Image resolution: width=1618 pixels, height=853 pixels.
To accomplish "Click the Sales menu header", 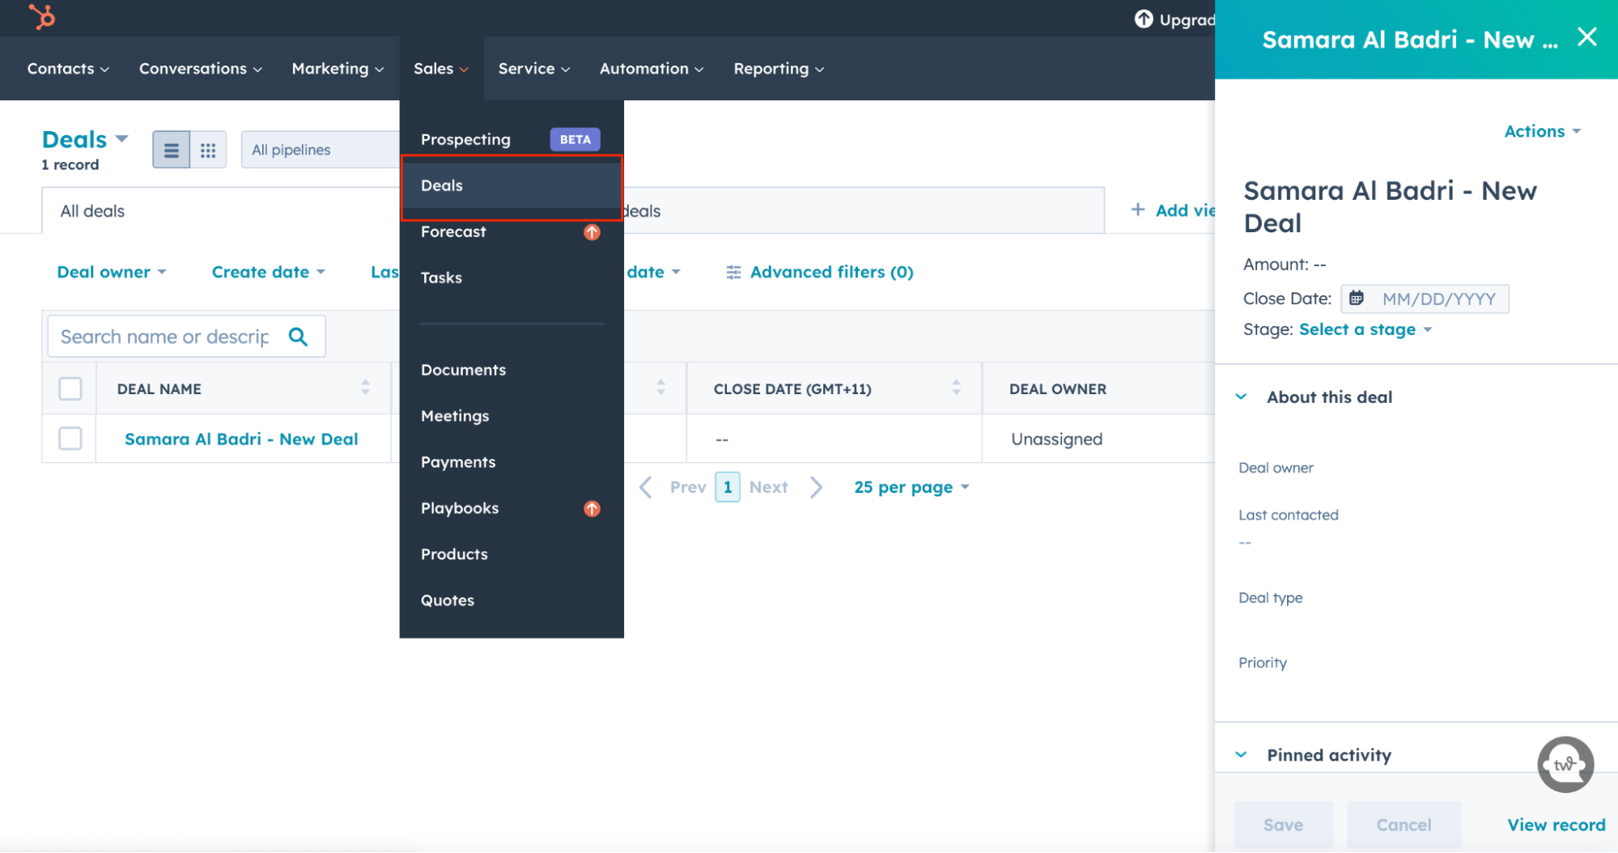I will click(441, 69).
